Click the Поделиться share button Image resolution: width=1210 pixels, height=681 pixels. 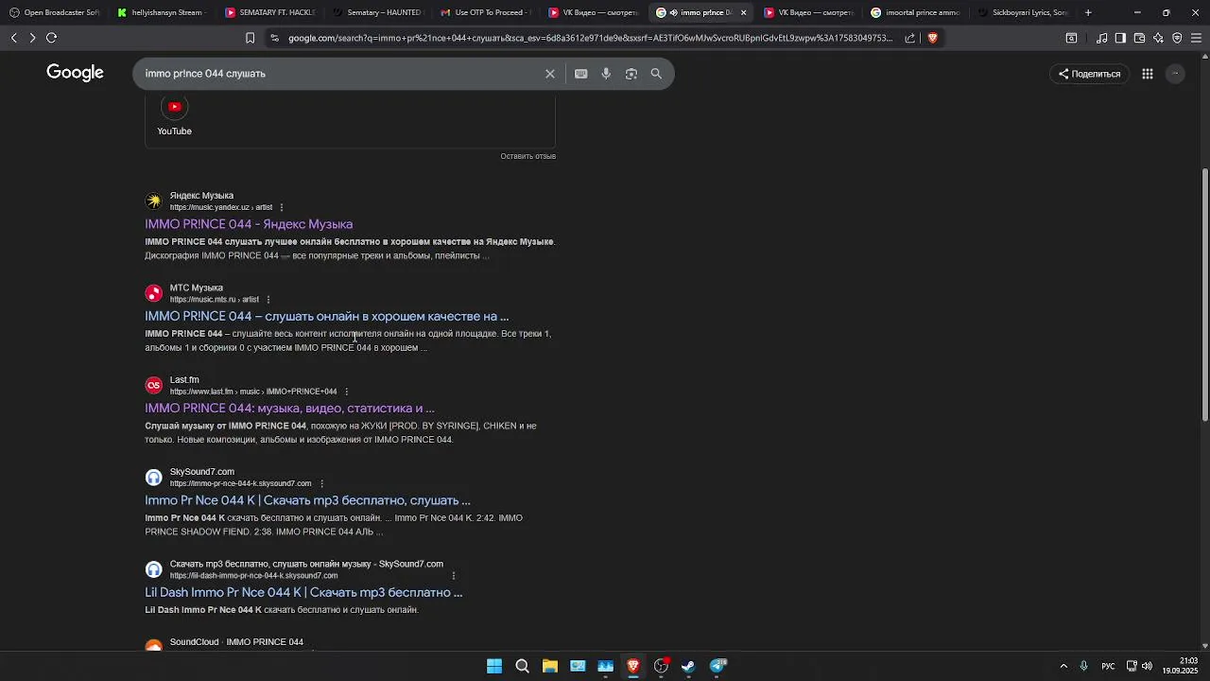point(1089,74)
